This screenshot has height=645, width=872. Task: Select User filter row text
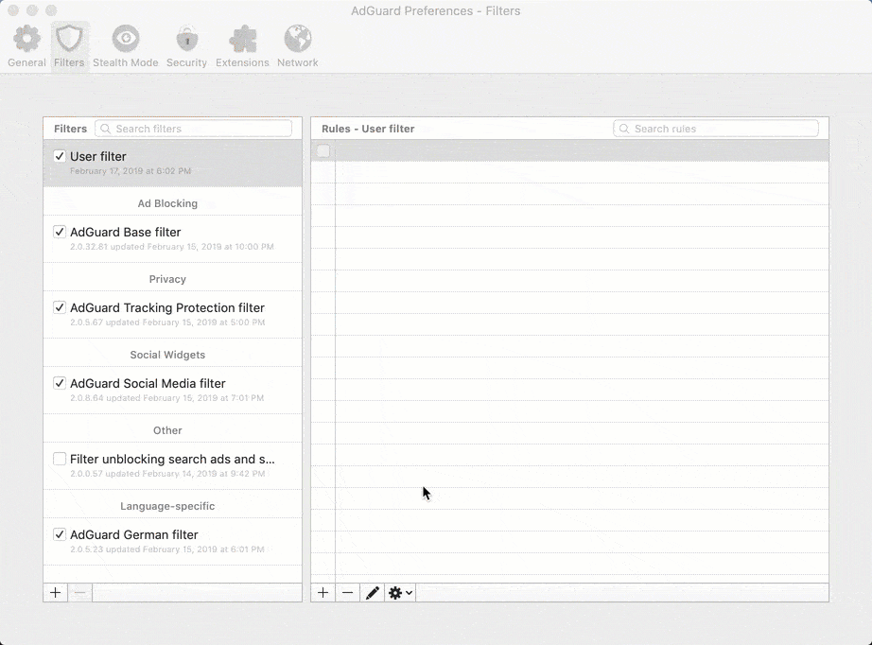click(97, 156)
